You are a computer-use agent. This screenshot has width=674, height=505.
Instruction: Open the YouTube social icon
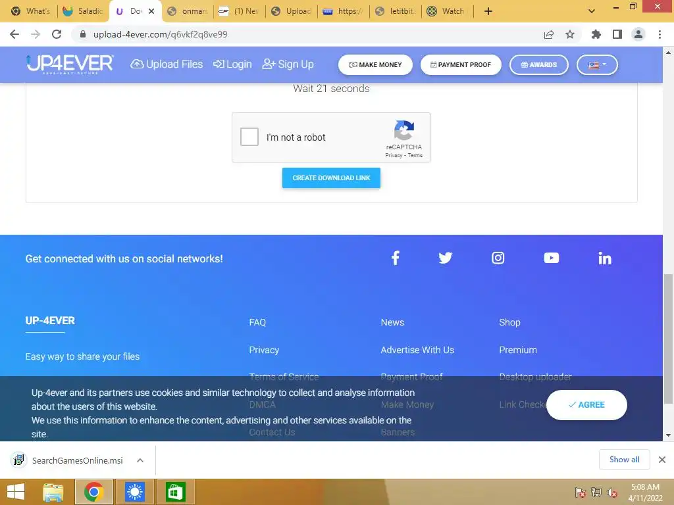pos(551,258)
